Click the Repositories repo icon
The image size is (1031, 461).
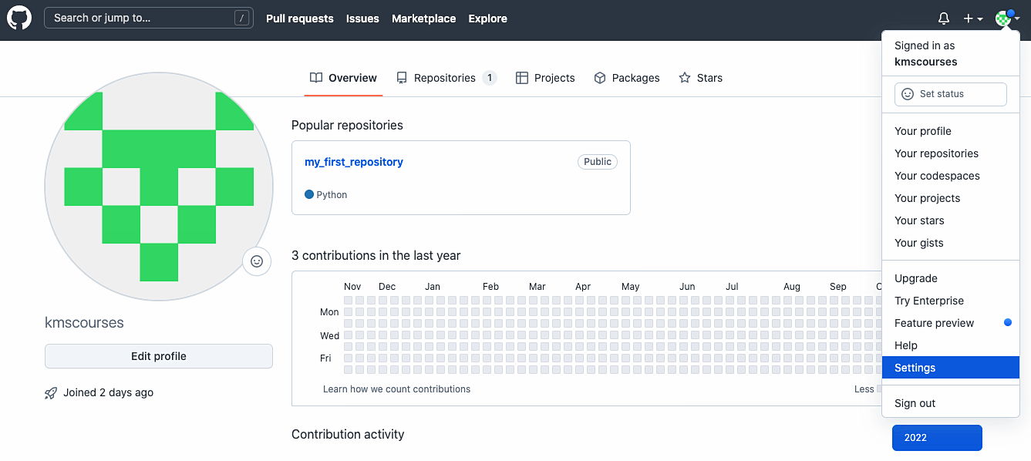(401, 77)
